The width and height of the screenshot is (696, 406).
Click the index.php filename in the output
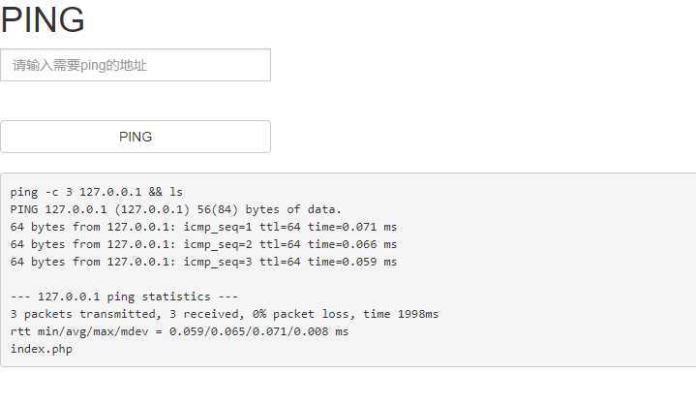42,349
